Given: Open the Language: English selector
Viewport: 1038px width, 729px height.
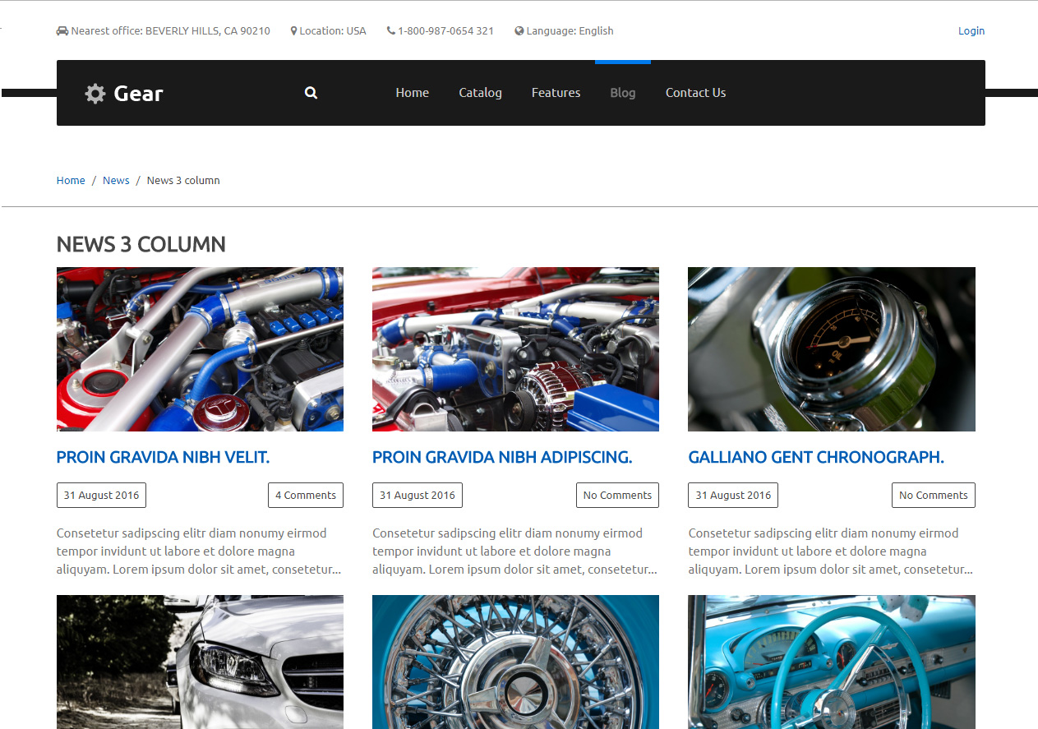Looking at the screenshot, I should tap(570, 31).
